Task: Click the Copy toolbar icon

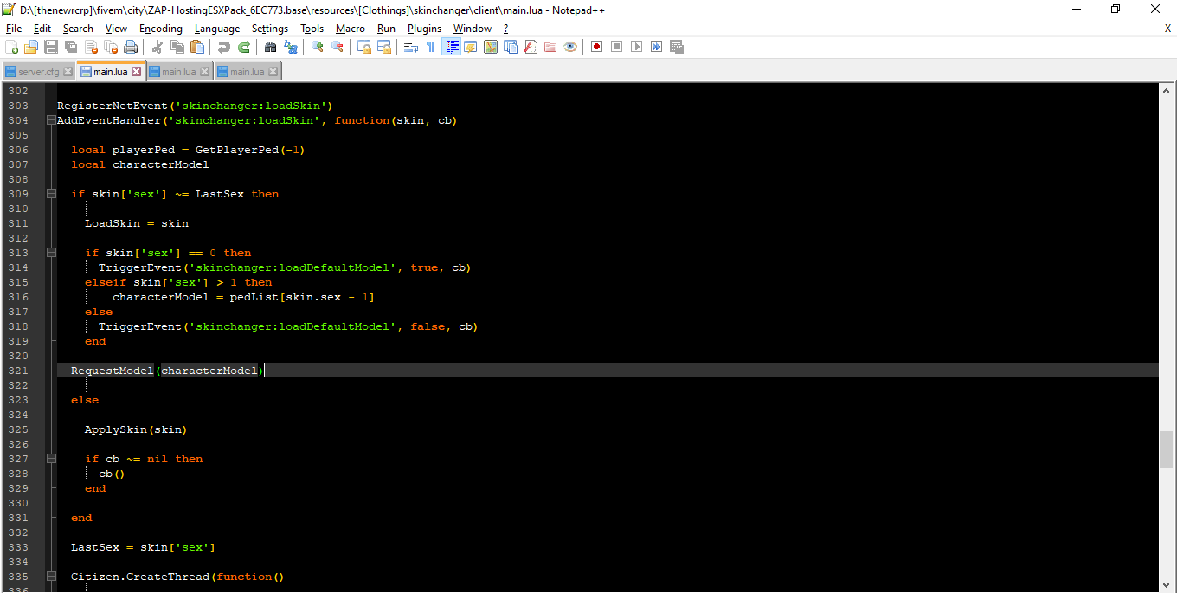Action: point(177,47)
